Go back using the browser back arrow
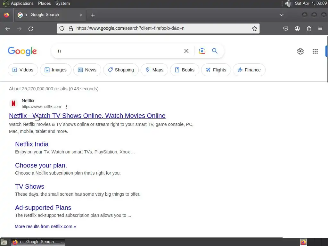Image resolution: width=328 pixels, height=246 pixels. coord(8,29)
